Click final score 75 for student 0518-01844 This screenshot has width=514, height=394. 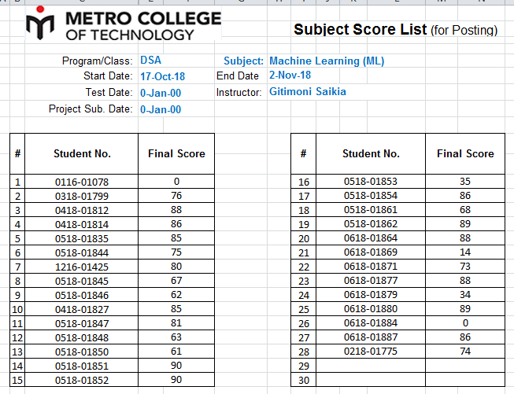[176, 252]
